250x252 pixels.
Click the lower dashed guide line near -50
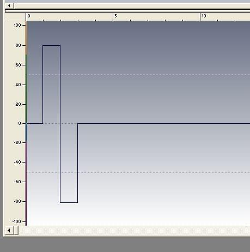[x=138, y=172]
